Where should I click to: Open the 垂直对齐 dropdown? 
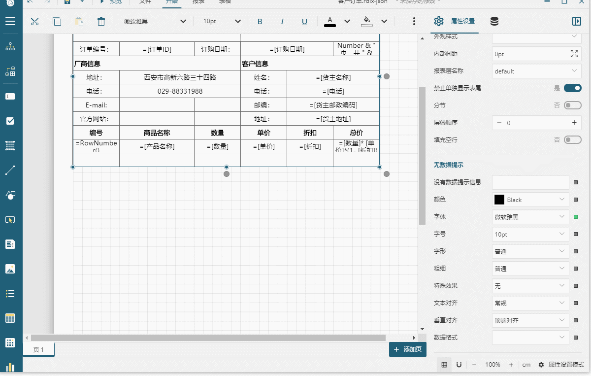(x=531, y=320)
